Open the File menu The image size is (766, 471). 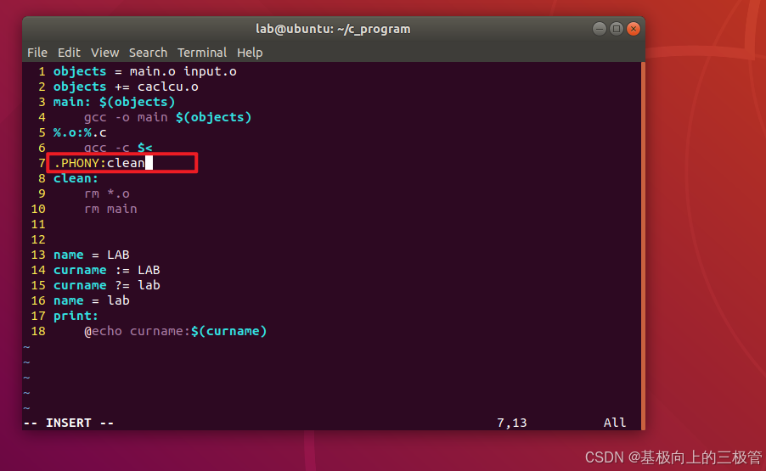click(x=37, y=53)
